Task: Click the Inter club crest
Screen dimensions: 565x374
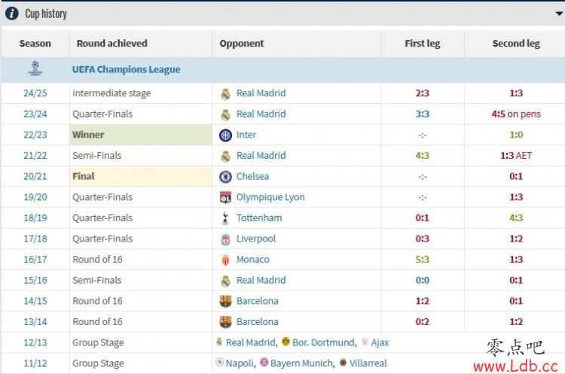Action: pyautogui.click(x=225, y=135)
